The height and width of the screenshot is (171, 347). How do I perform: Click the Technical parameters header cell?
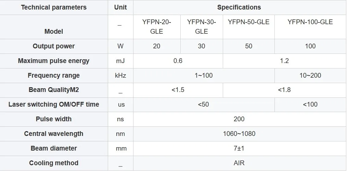(x=54, y=7)
